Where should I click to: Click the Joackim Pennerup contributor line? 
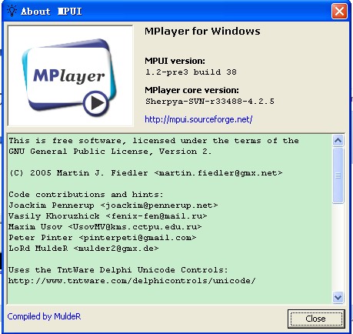[x=113, y=205]
